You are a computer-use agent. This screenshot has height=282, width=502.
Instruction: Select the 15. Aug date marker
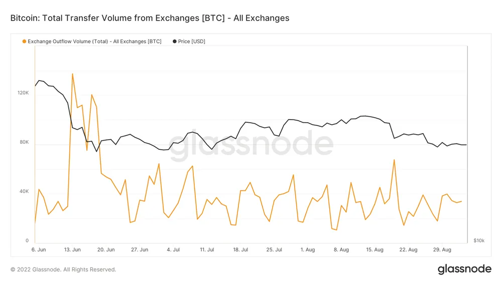point(375,249)
